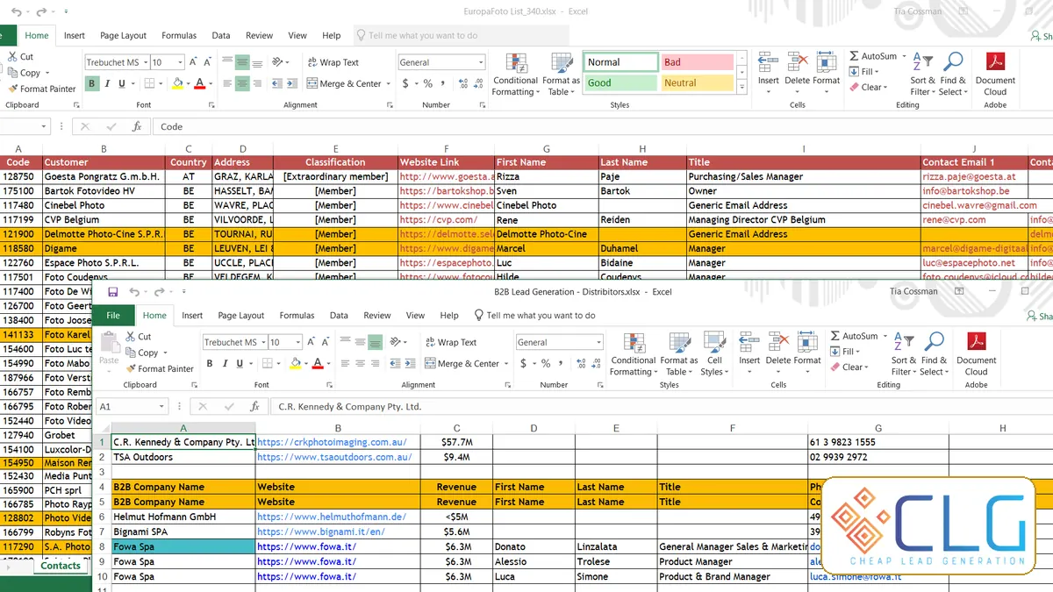Toggle Italic in the B2B window

[226, 364]
